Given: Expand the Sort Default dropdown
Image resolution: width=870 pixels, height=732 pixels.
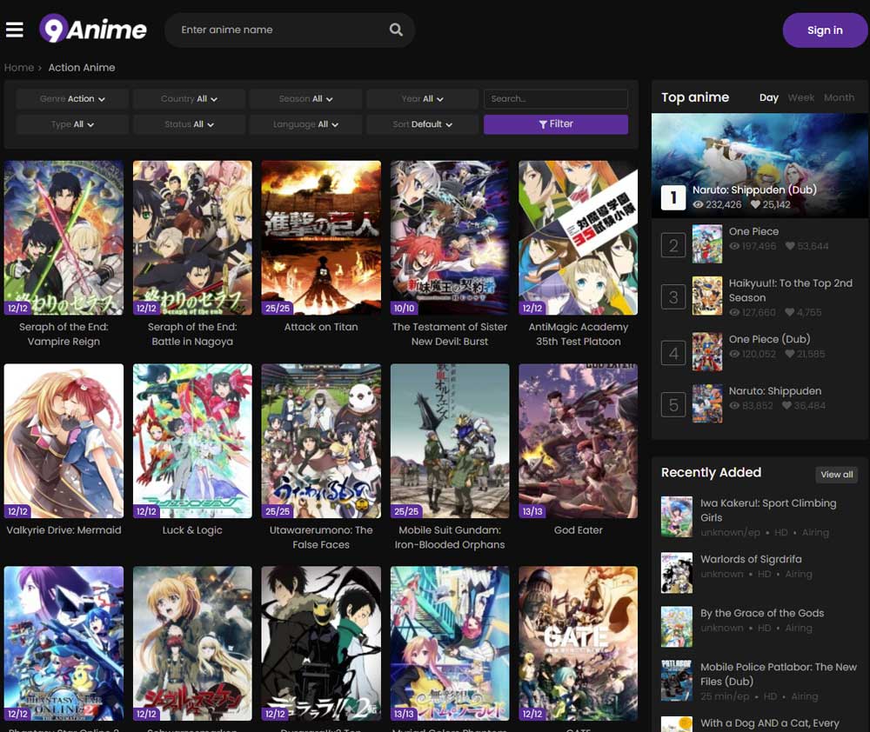Looking at the screenshot, I should 422,124.
